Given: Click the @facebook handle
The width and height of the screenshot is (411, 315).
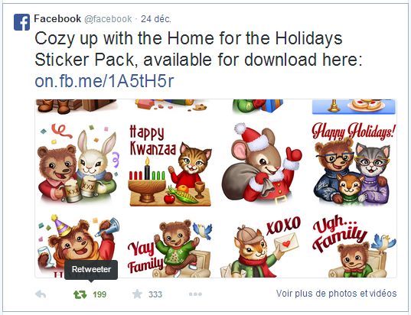Looking at the screenshot, I should click(108, 19).
